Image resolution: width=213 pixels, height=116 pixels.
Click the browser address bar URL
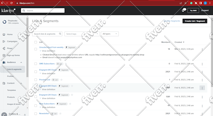pos(27,3)
